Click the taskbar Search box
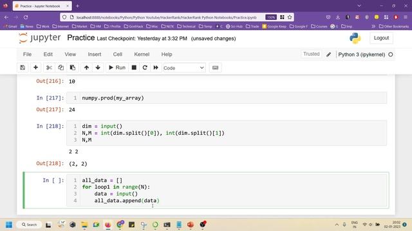 29,225
